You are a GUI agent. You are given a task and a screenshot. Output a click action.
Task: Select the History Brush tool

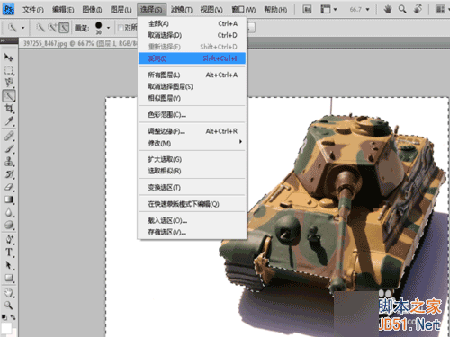(8, 174)
